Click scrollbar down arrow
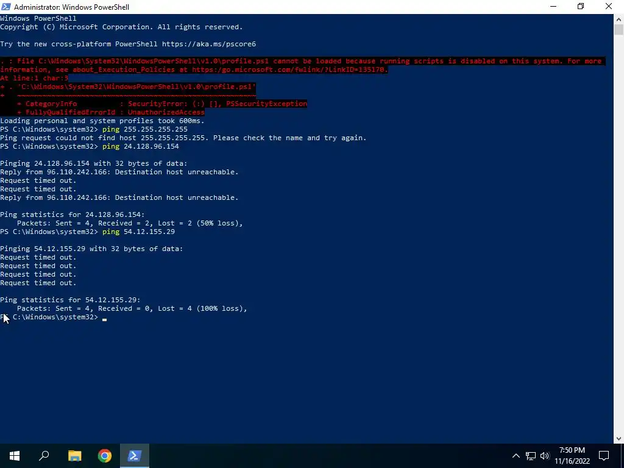Image resolution: width=624 pixels, height=468 pixels. click(619, 439)
